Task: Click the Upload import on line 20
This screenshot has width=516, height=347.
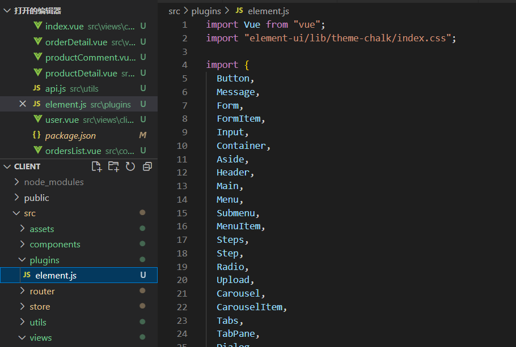Action: point(233,280)
